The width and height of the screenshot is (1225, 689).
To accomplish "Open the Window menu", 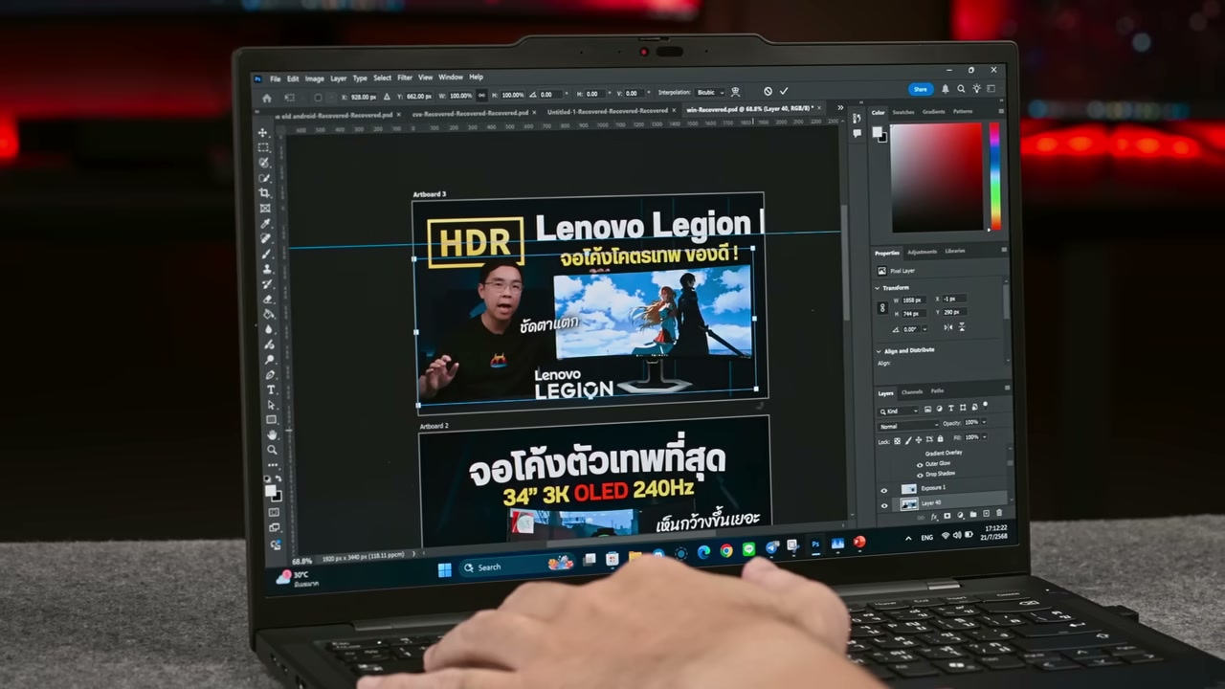I will [x=451, y=78].
